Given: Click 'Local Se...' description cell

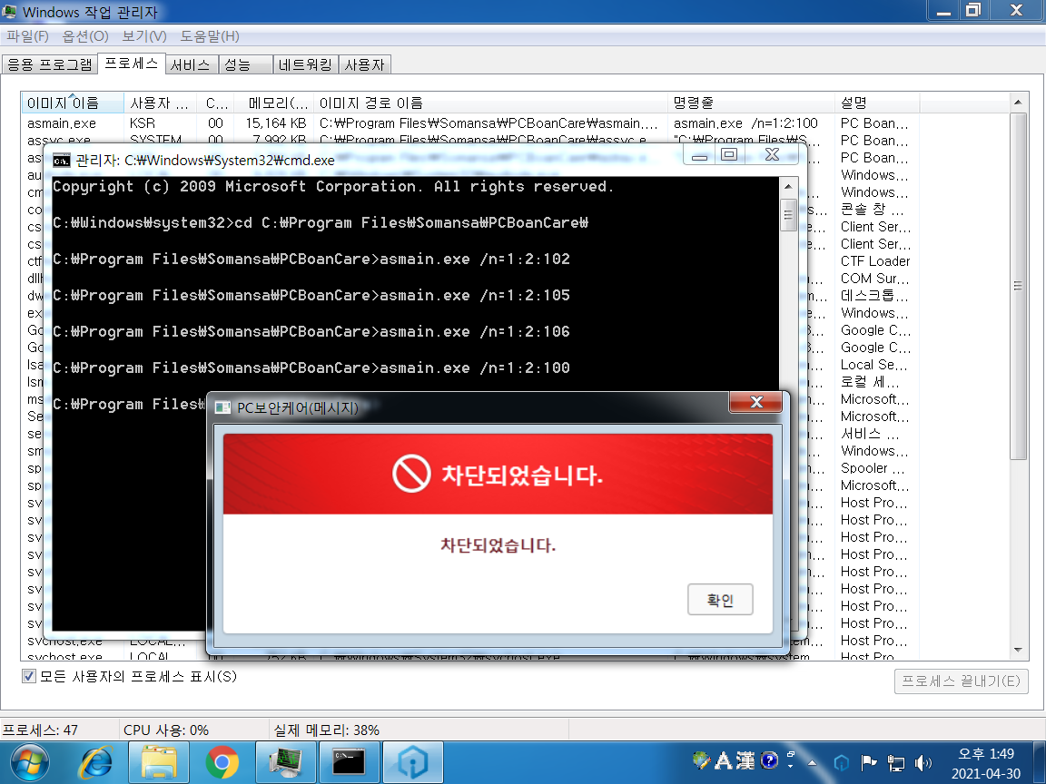Looking at the screenshot, I should click(x=873, y=365).
